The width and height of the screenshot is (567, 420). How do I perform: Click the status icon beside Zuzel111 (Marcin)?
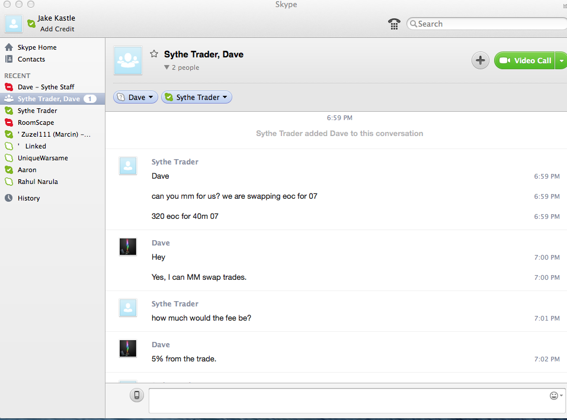9,134
